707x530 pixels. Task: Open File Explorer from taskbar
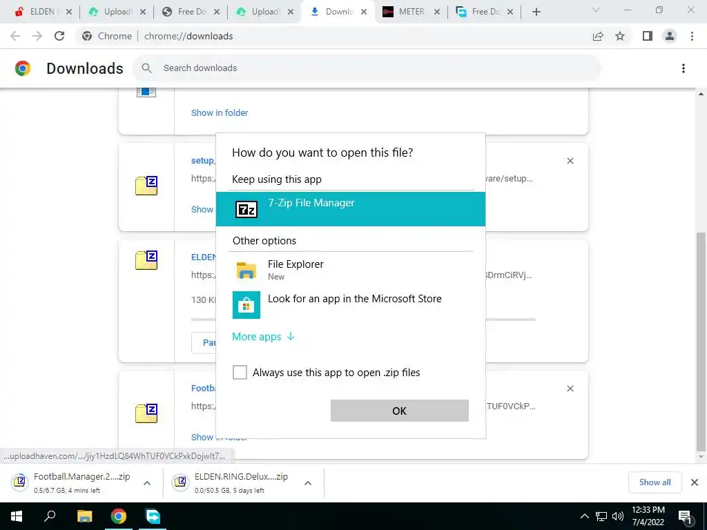tap(84, 516)
